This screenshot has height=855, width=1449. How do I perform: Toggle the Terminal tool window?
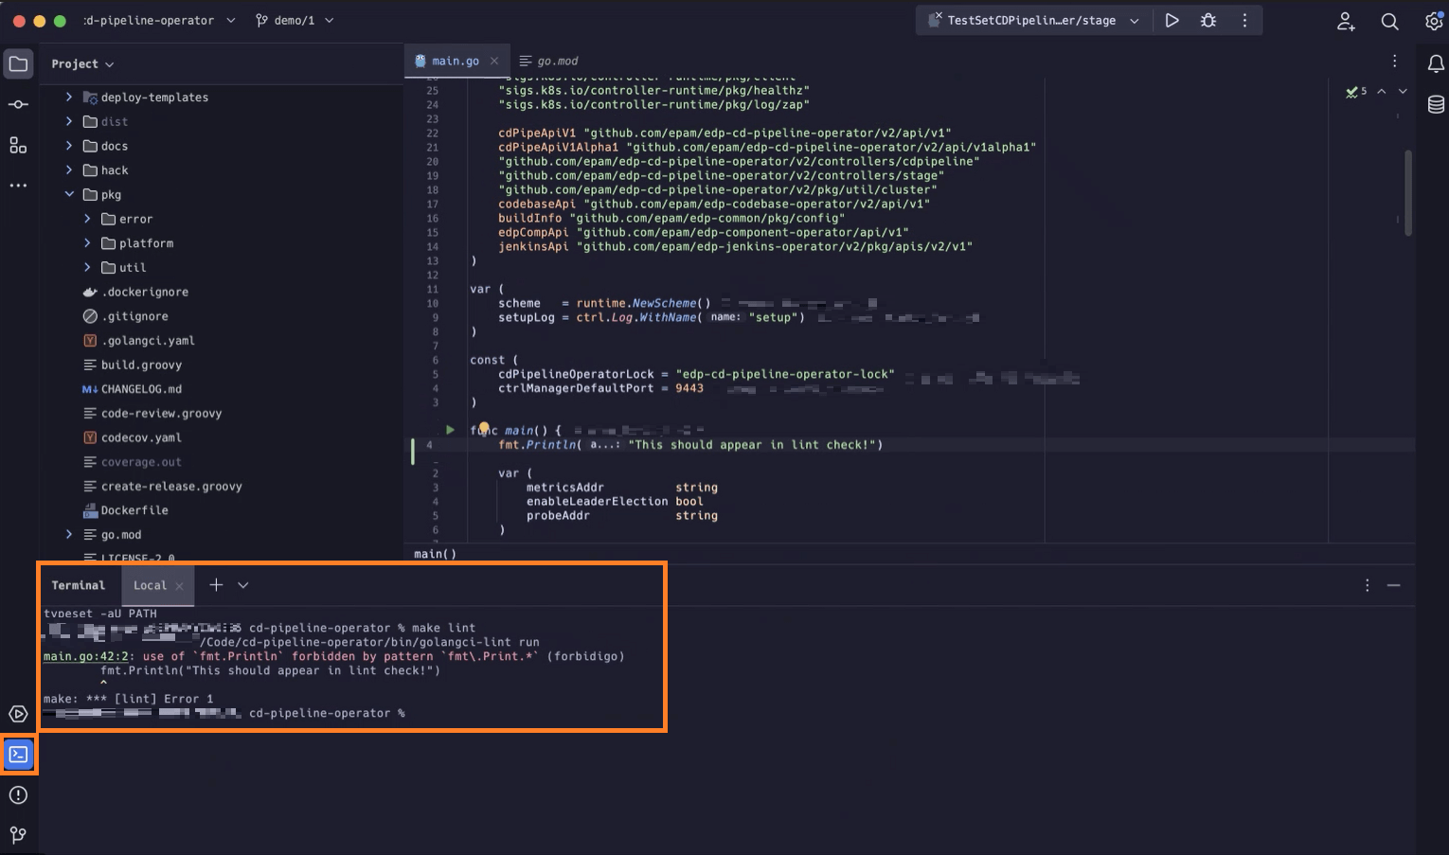pos(18,754)
